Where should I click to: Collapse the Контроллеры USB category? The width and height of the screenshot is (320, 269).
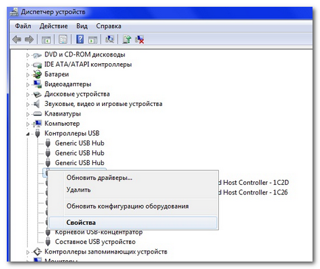(28, 134)
